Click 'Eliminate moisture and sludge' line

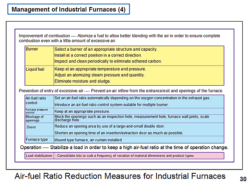tap(83, 81)
